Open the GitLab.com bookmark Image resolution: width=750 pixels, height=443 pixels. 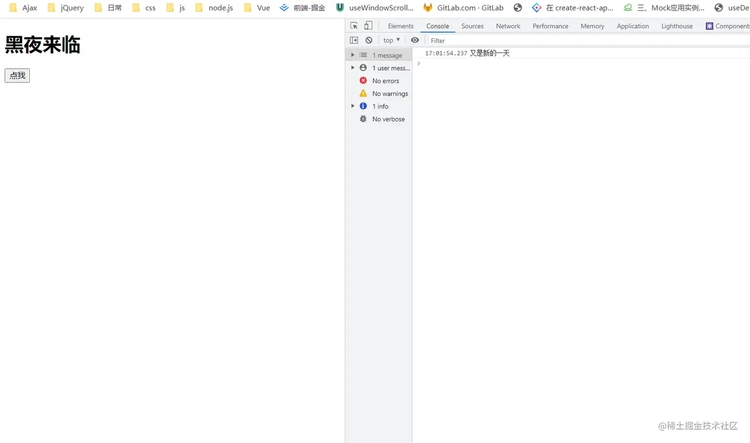[x=463, y=8]
